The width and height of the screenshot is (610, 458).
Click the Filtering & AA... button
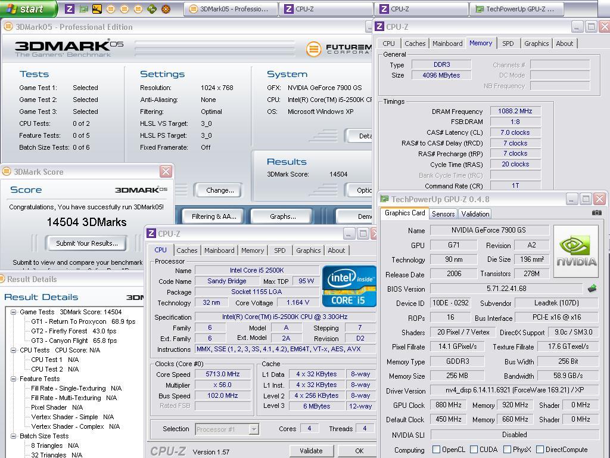[x=214, y=216]
